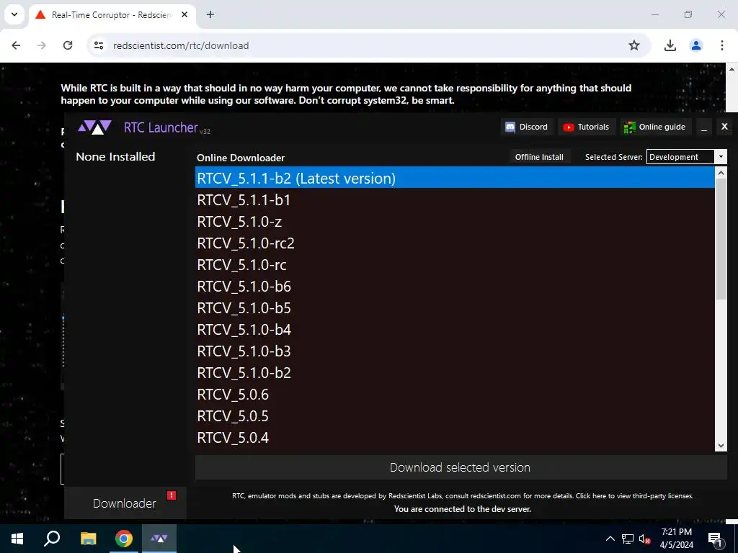Image resolution: width=738 pixels, height=553 pixels.
Task: Open the Windows Start menu
Action: (17, 539)
